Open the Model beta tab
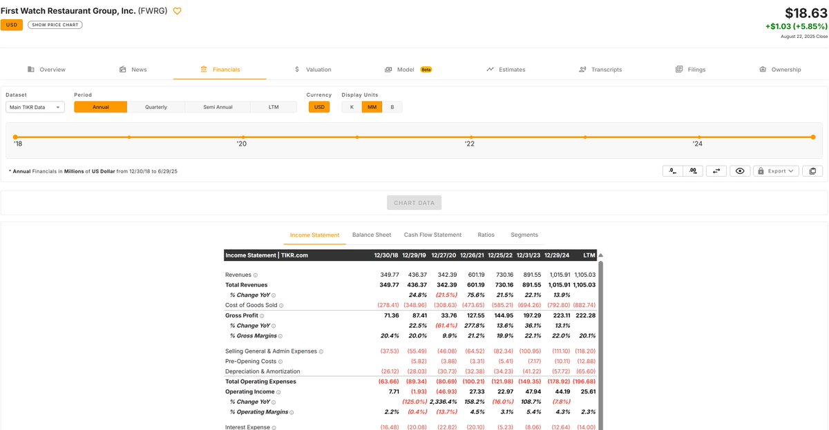 [408, 70]
